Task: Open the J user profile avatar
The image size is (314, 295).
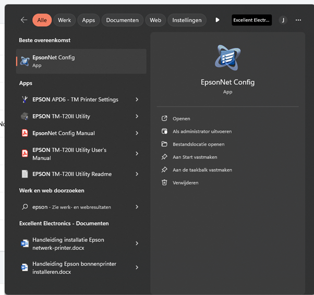Action: [x=283, y=20]
